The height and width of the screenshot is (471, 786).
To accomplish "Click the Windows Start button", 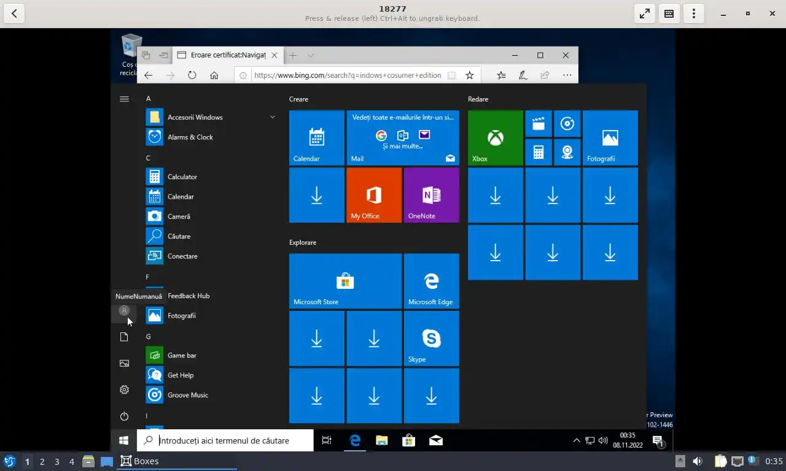I will click(123, 440).
